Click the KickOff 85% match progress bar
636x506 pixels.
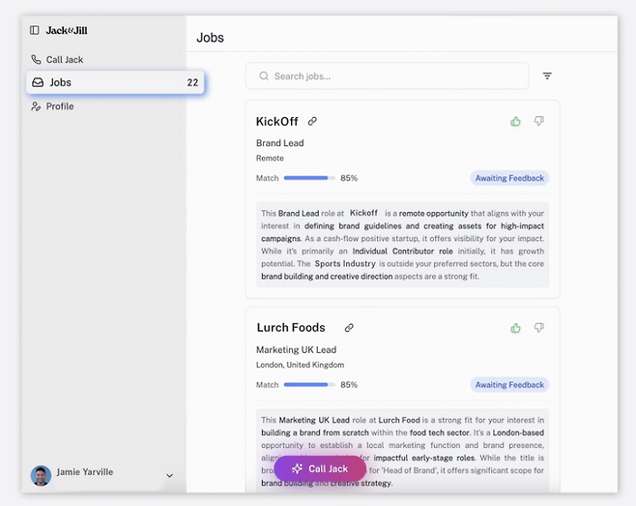click(x=308, y=178)
